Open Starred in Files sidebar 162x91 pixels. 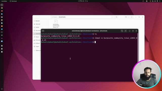pos(40,24)
